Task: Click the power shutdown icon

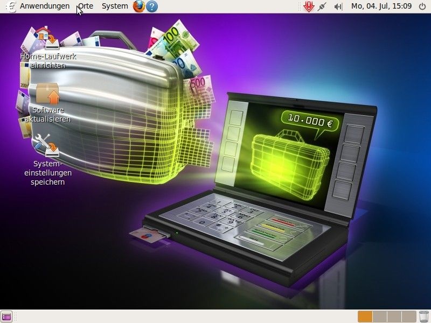Action: [422, 6]
